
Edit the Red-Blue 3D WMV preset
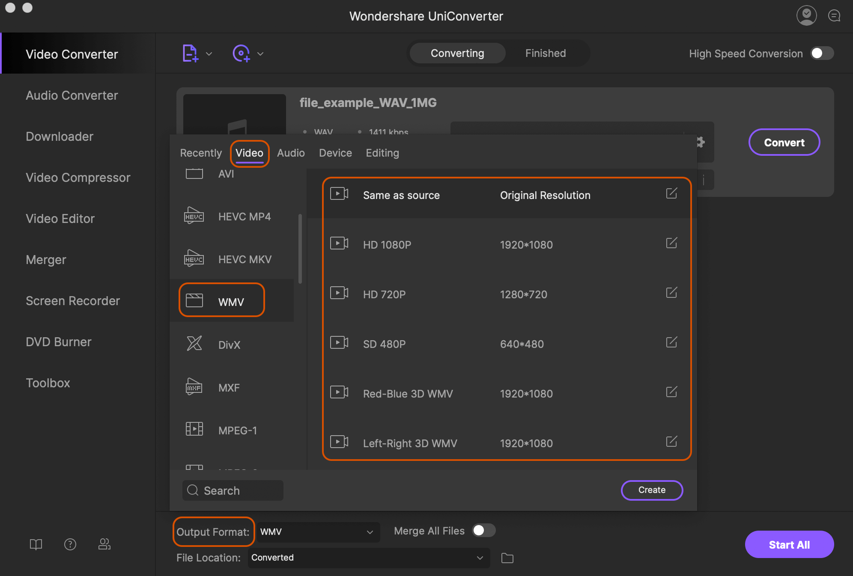[671, 392]
